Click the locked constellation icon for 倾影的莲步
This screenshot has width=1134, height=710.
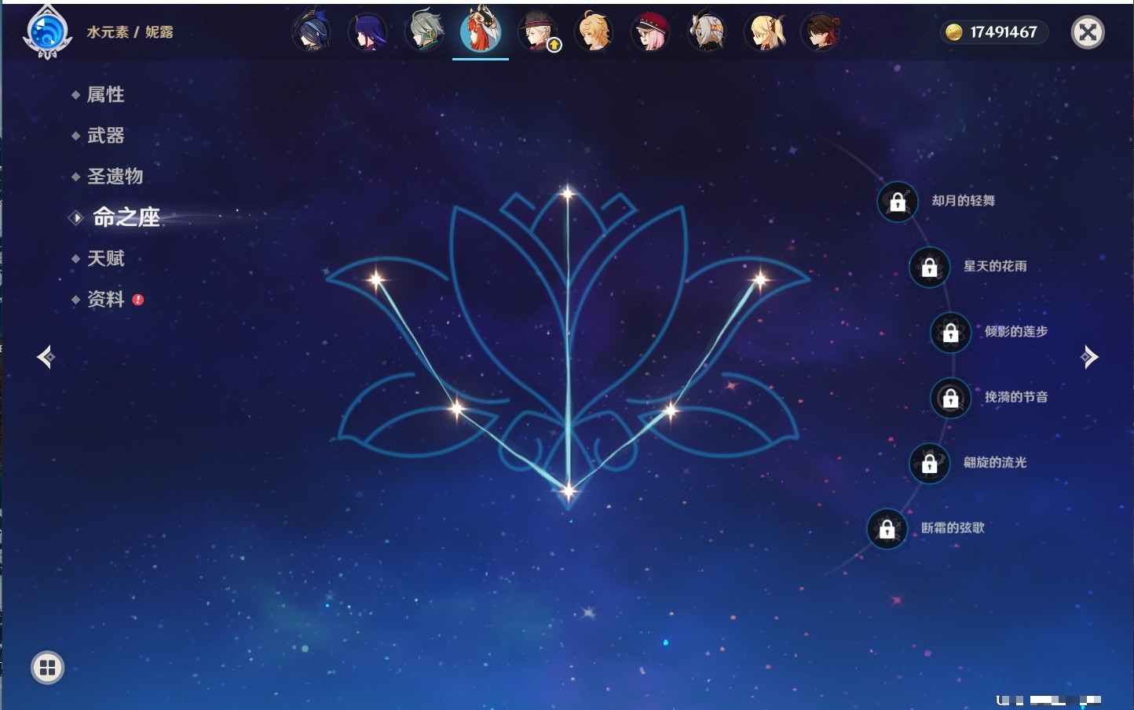coord(950,332)
